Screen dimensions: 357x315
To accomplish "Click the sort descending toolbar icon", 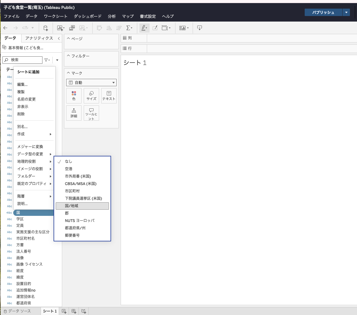I will pyautogui.click(x=119, y=28).
